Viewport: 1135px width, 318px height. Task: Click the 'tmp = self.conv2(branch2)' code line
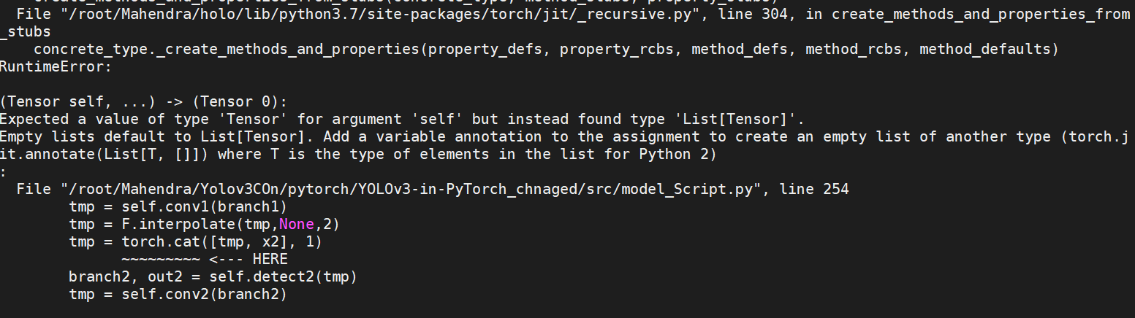click(x=178, y=294)
